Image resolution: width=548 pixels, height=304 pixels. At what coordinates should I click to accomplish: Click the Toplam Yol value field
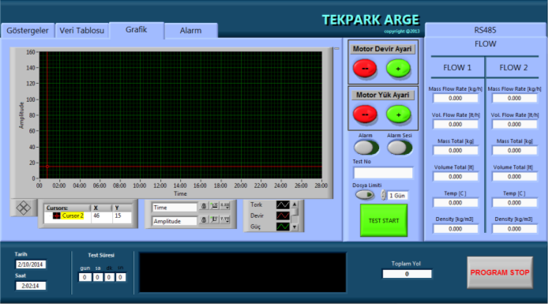pos(407,274)
